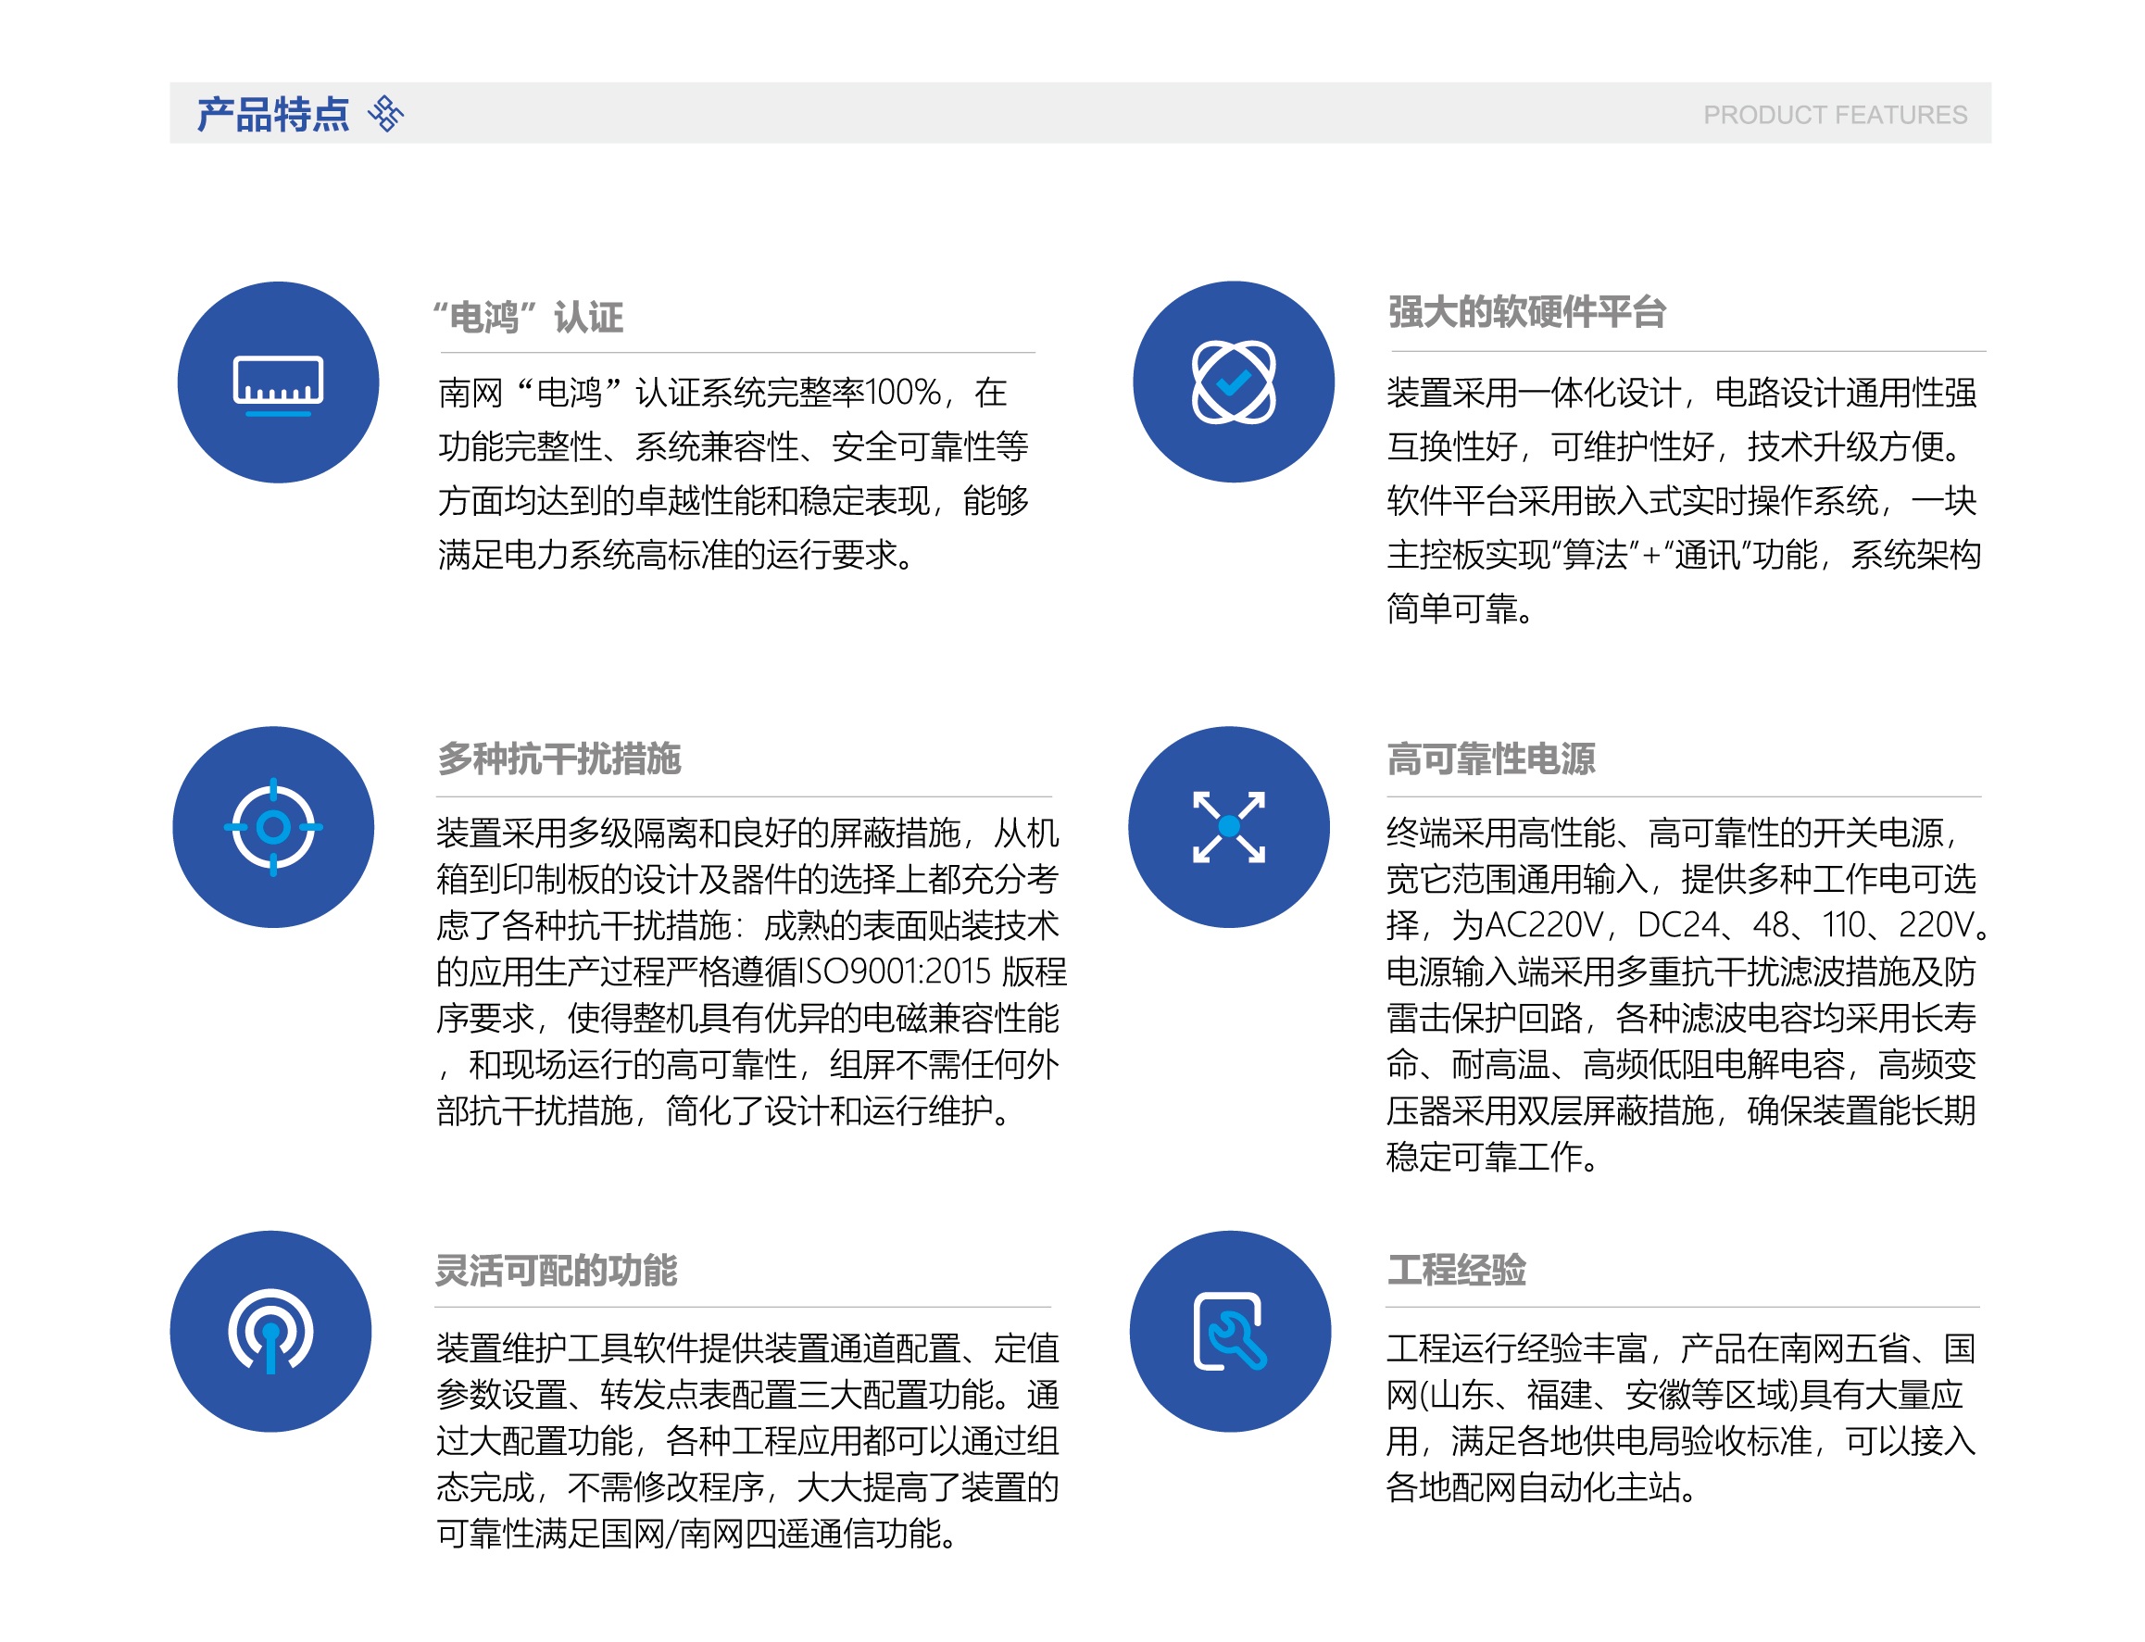Click the paragraph starting 工程运行经验丰富
Image resolution: width=2145 pixels, height=1642 pixels.
(x=1681, y=1417)
